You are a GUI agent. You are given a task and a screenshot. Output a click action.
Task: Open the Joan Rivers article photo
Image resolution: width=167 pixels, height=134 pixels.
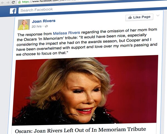(x=85, y=90)
